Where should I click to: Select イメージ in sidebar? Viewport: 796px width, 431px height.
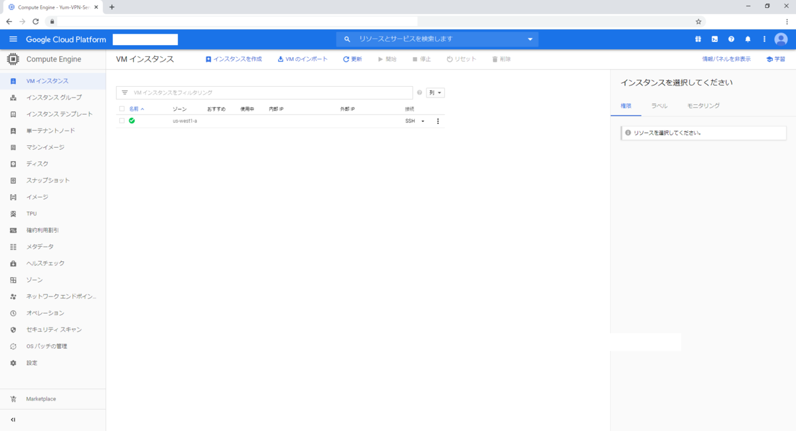click(x=37, y=197)
